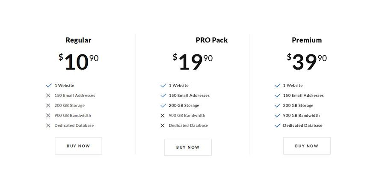Click checkmark next to PRO Pack's 150 Email Addresses

tap(163, 95)
